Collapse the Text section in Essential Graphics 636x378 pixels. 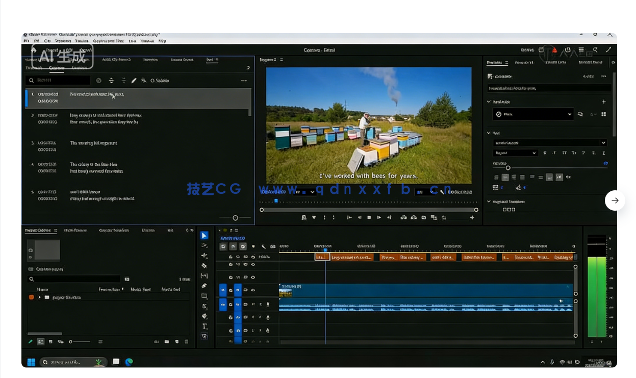click(x=488, y=133)
